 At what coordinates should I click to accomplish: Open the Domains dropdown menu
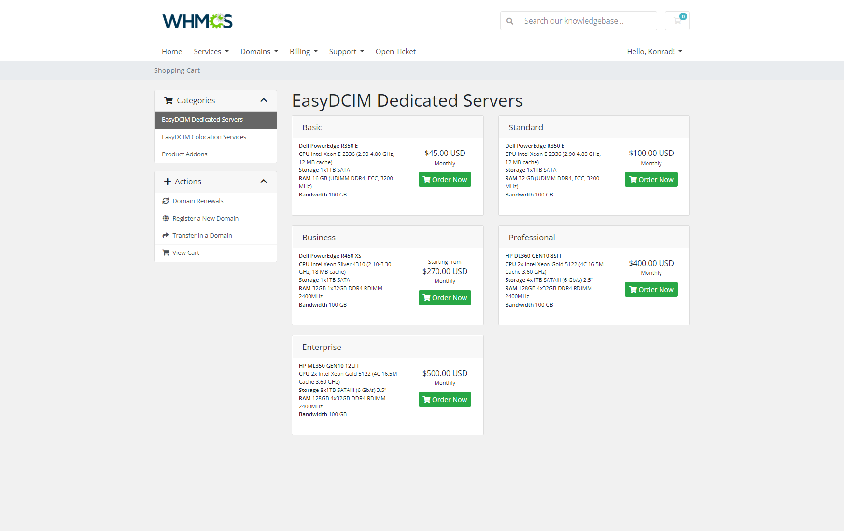pos(259,52)
